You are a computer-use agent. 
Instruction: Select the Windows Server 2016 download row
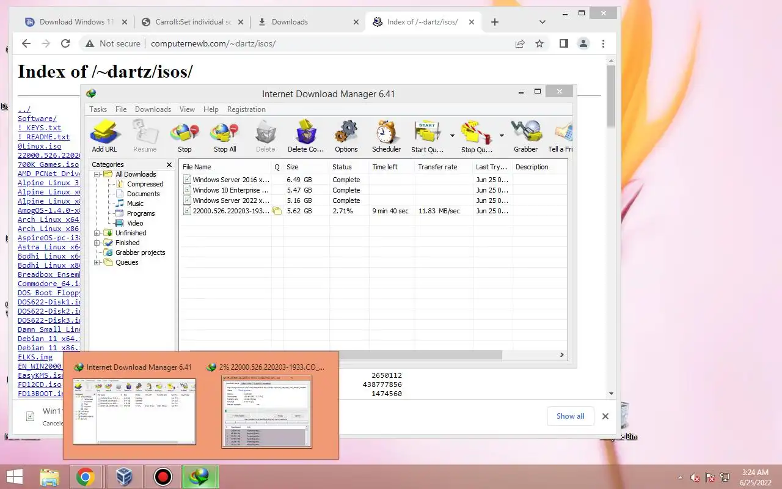(373, 180)
